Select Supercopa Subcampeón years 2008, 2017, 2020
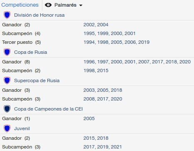 [x=103, y=99]
